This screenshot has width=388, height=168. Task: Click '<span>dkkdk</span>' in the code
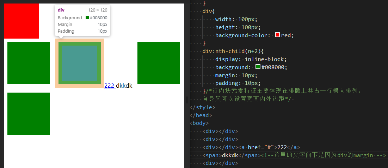coord(232,155)
